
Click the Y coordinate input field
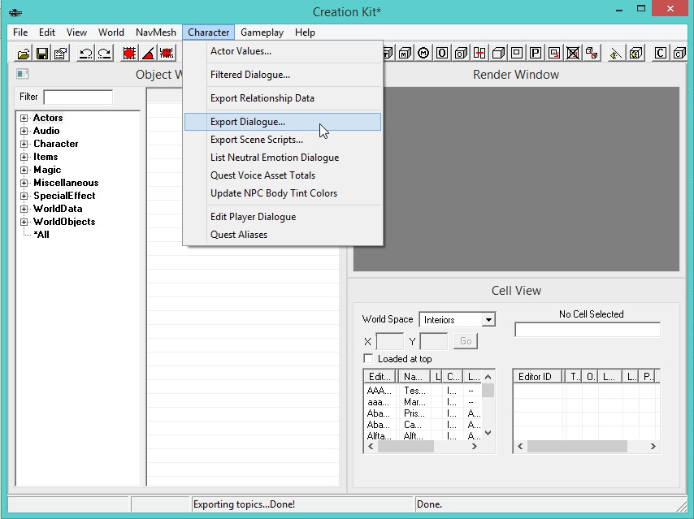click(433, 341)
